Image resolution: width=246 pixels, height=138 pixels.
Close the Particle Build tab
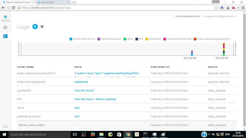tap(68, 2)
